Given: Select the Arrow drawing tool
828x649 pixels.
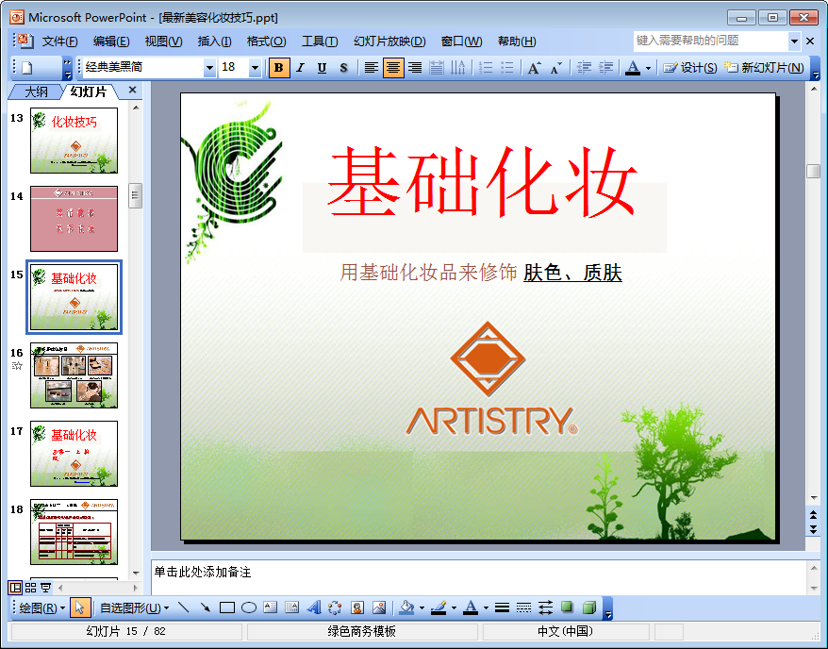Looking at the screenshot, I should tap(205, 607).
